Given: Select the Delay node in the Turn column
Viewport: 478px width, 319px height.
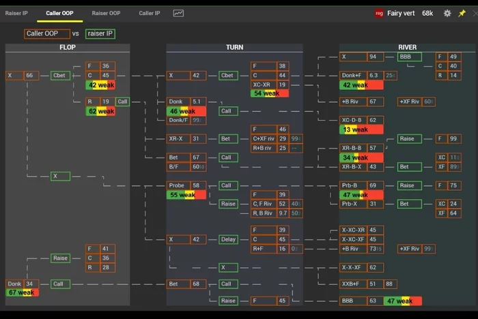Looking at the screenshot, I should pyautogui.click(x=228, y=239).
